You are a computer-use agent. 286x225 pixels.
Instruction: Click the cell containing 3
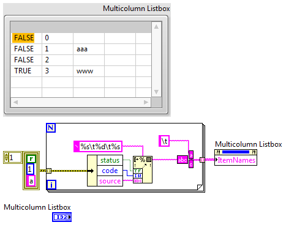click(x=58, y=71)
